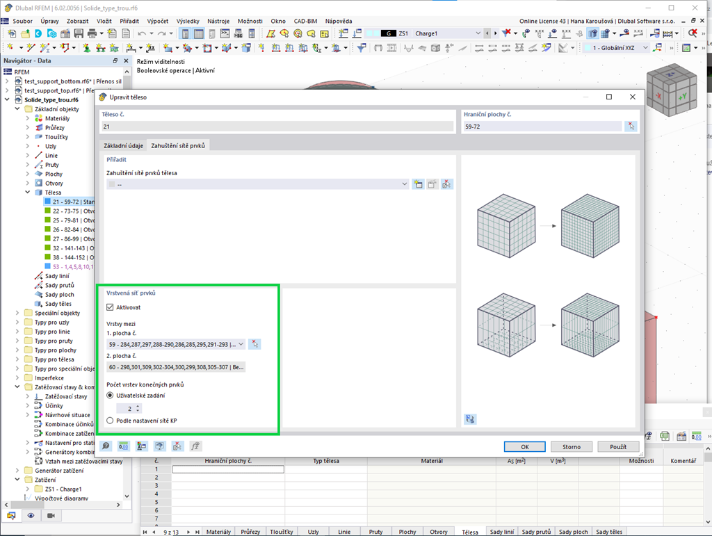Uncheck the Aktivovat checkbox
Image resolution: width=712 pixels, height=536 pixels.
110,307
